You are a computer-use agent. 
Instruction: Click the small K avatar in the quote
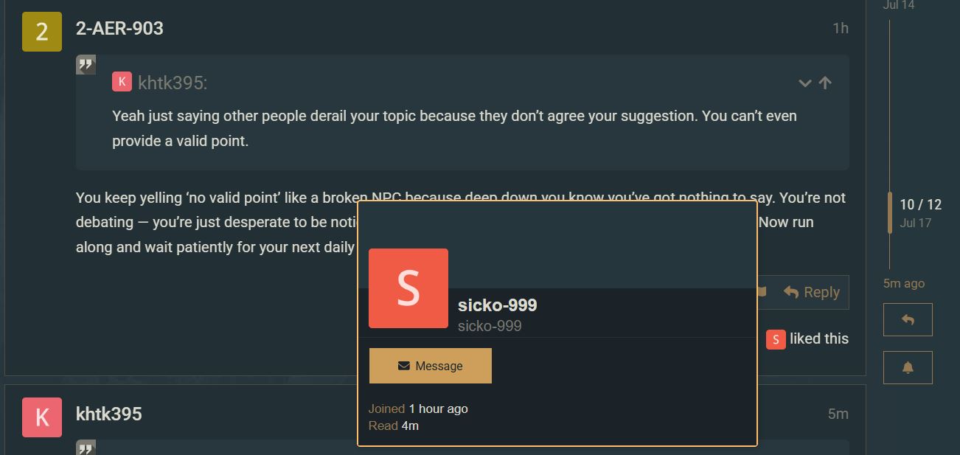pos(122,82)
